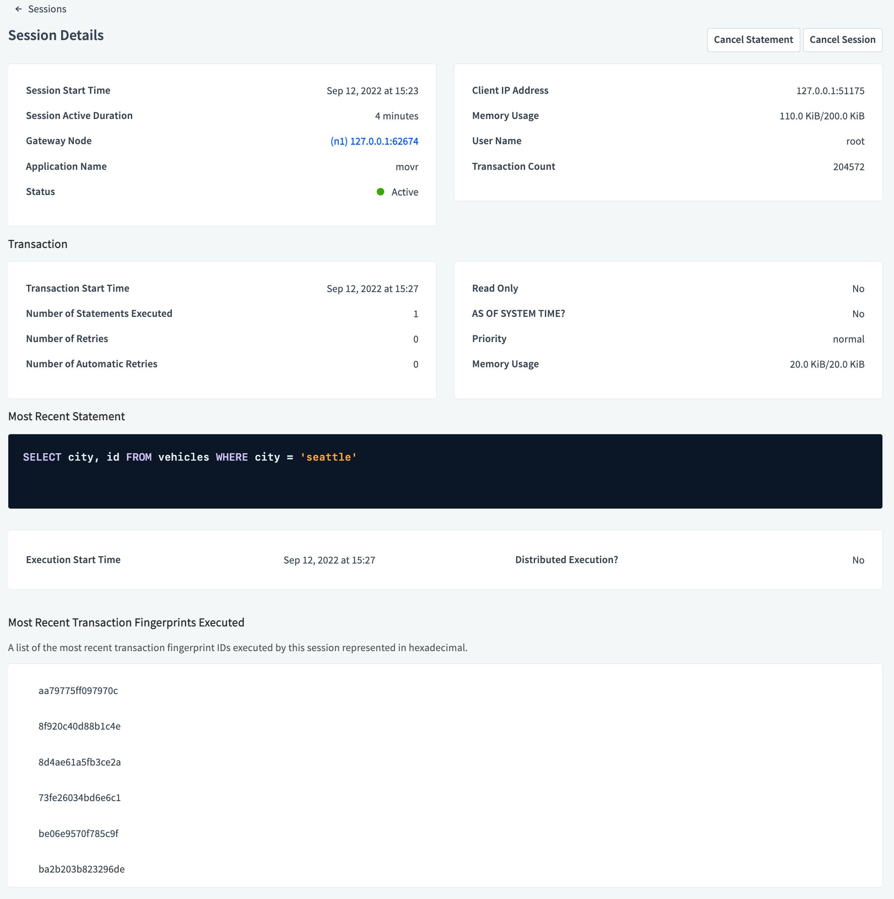Click the Cancel Session button
The height and width of the screenshot is (899, 894).
842,40
